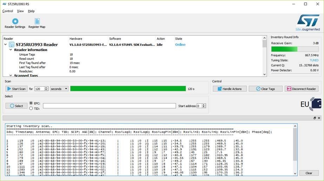The width and height of the screenshot is (324, 181).
Task: Collapse the Reader information section
Action: (x=11, y=50)
